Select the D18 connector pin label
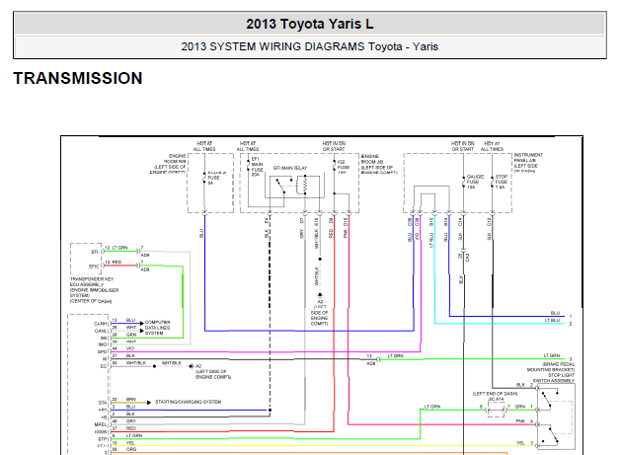The image size is (622, 455). tap(346, 222)
